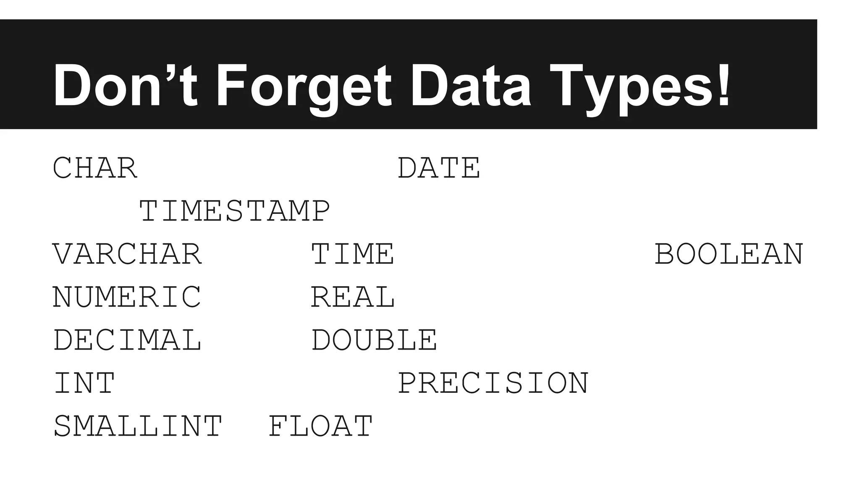Click the REAL data type text
Image resolution: width=860 pixels, height=484 pixels.
click(x=353, y=297)
